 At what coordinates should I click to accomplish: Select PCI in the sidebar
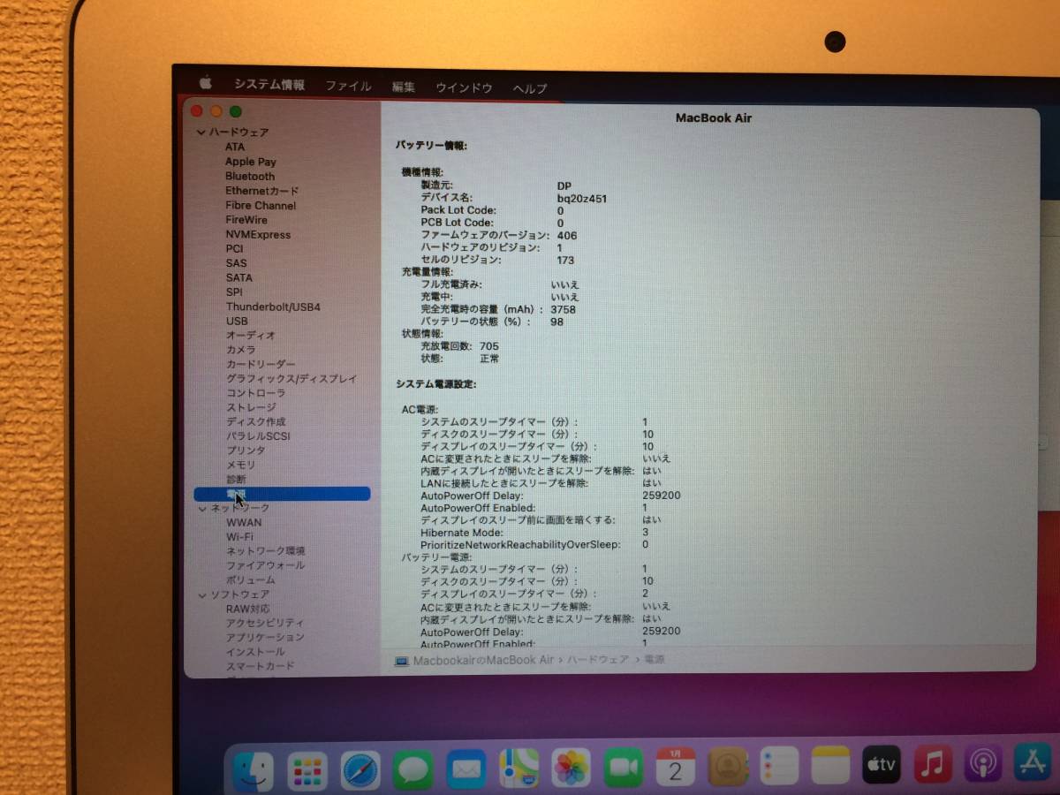tap(234, 248)
